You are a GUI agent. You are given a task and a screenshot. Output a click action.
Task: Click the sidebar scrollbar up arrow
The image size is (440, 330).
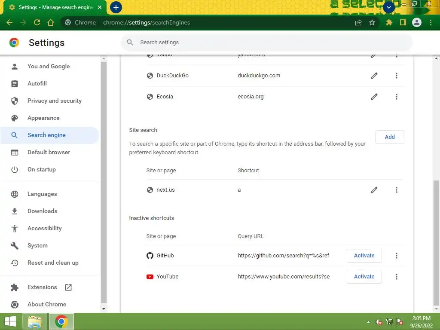(104, 58)
